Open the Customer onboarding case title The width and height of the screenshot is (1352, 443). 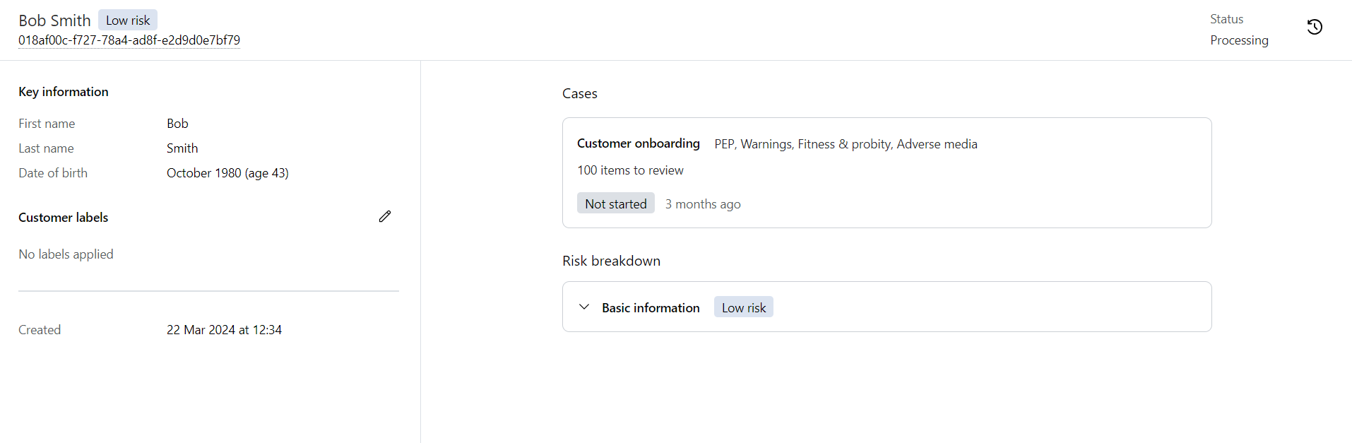[638, 143]
